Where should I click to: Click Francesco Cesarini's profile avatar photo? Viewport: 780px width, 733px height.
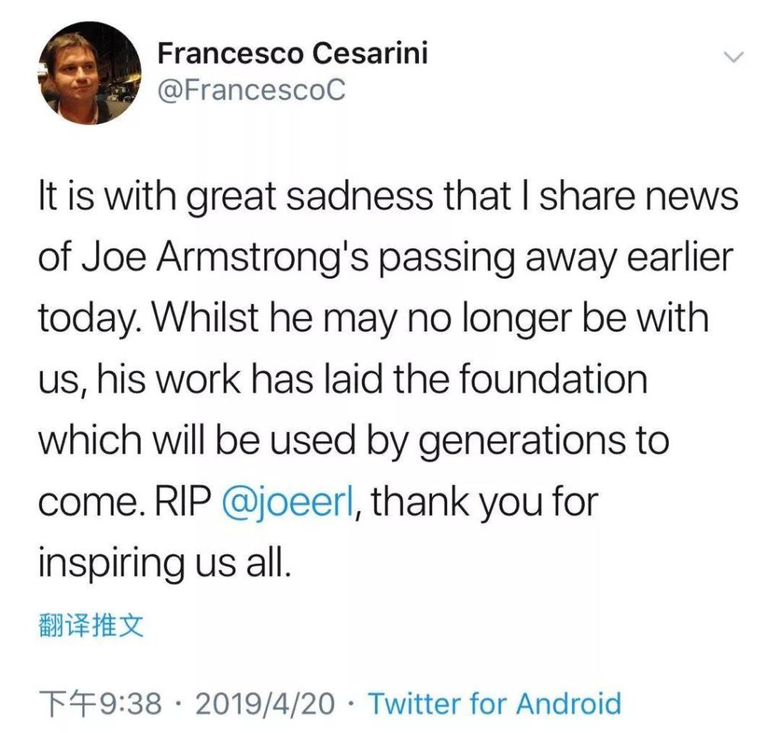(x=90, y=73)
